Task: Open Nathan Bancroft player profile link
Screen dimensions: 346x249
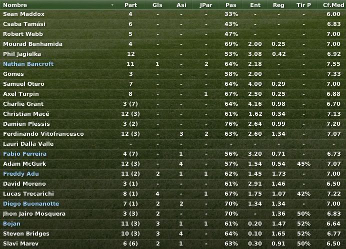Action: (x=28, y=64)
